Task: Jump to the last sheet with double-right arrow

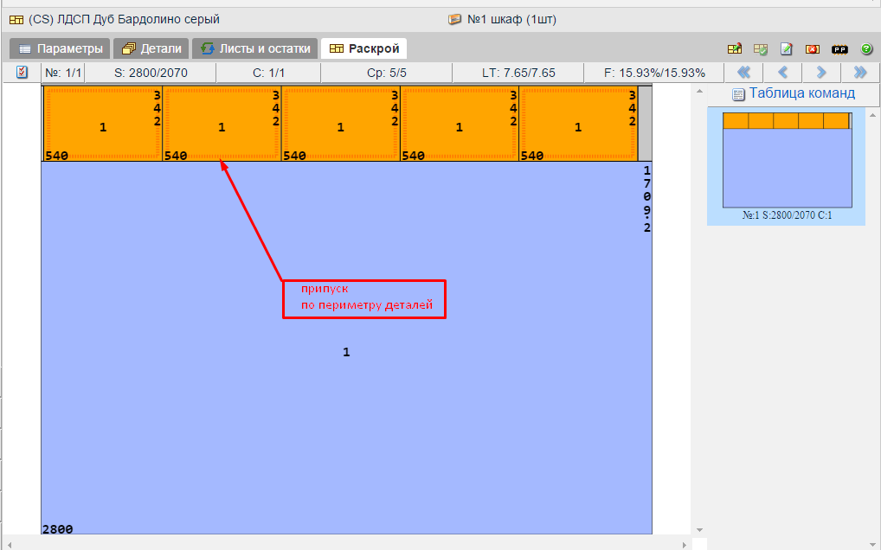Action: (x=859, y=73)
